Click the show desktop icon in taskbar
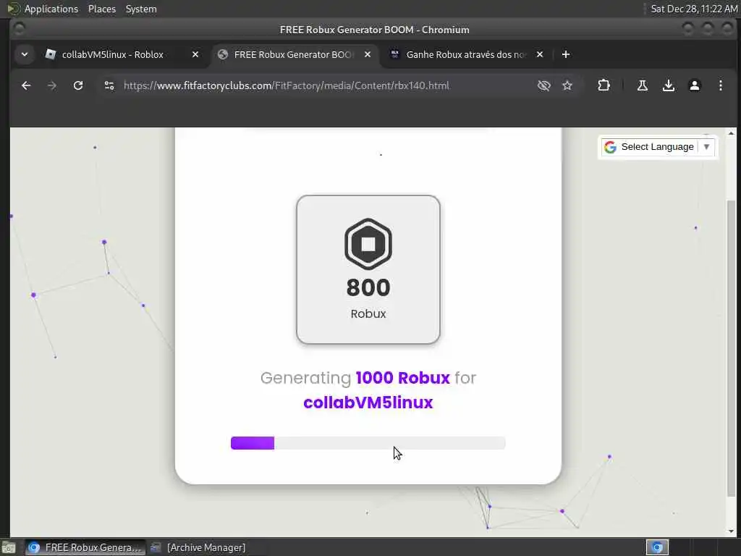 [x=9, y=547]
